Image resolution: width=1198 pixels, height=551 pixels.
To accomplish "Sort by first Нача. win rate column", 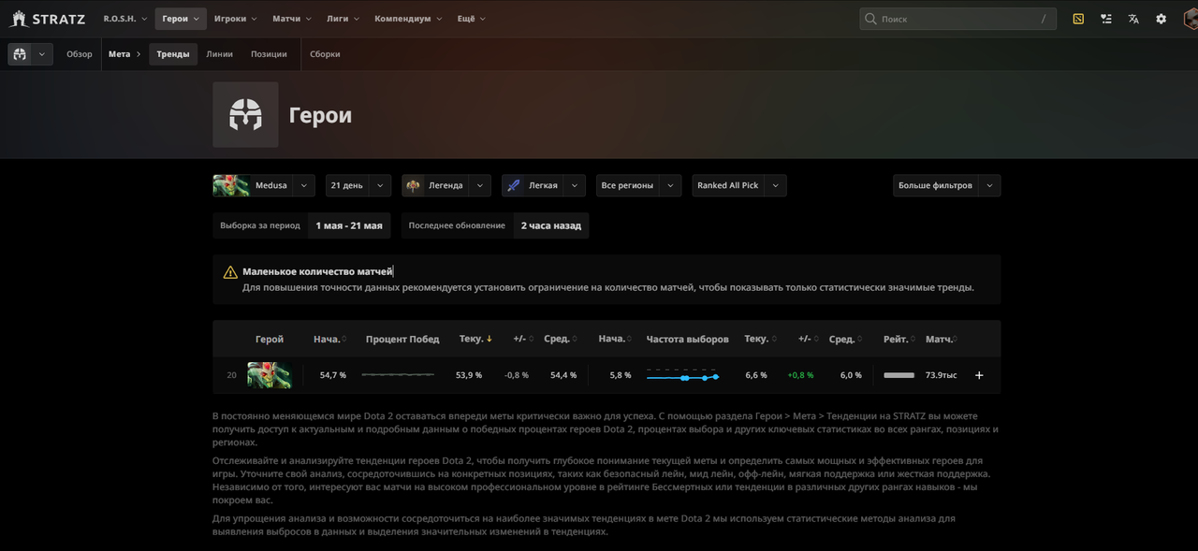I will point(329,339).
